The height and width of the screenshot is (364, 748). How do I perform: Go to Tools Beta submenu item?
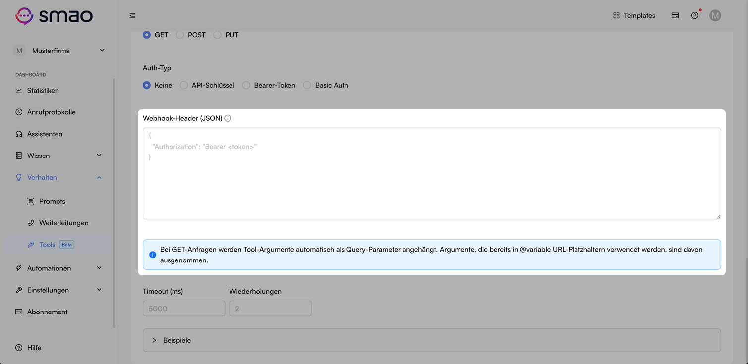coord(58,245)
